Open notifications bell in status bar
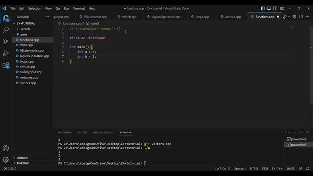The width and height of the screenshot is (313, 176). 308,168
